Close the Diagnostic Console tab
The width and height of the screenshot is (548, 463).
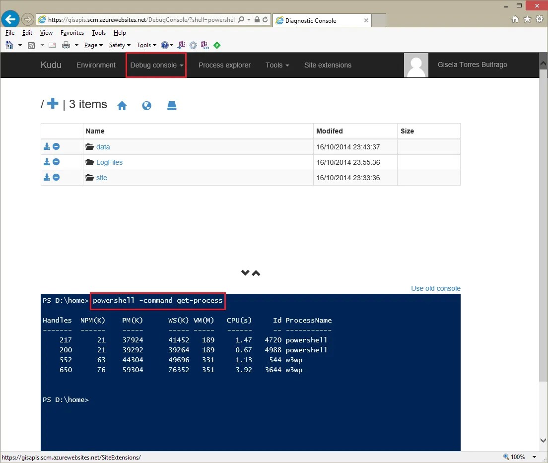[x=366, y=20]
